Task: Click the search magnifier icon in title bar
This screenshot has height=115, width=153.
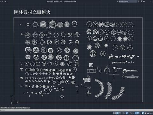Action: tap(139, 1)
